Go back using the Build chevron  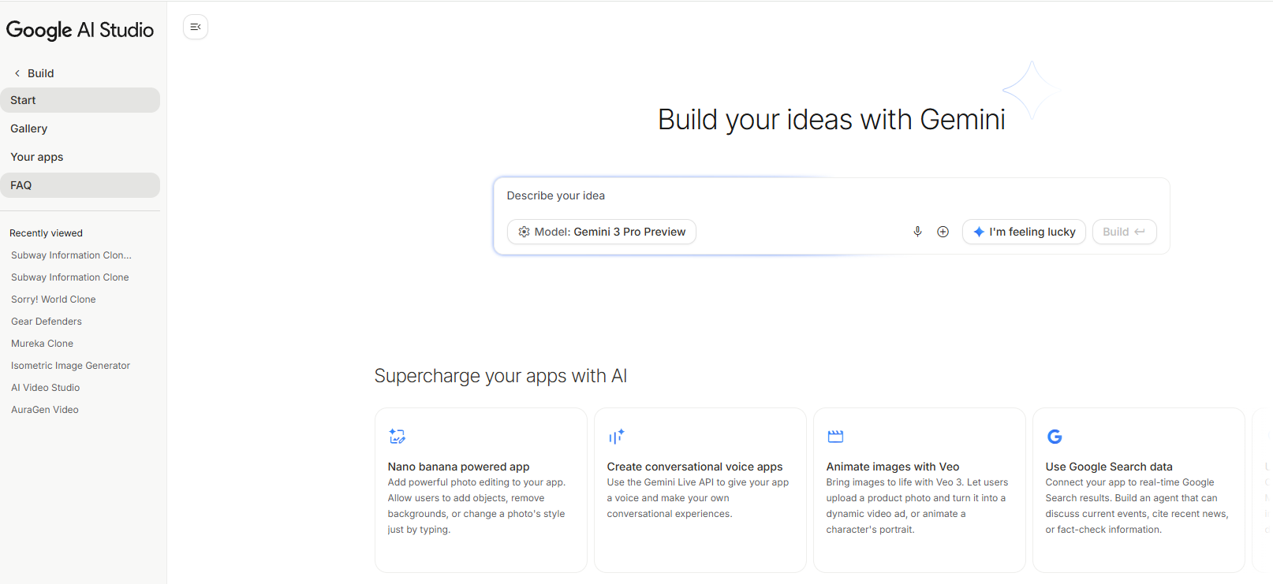(x=17, y=73)
